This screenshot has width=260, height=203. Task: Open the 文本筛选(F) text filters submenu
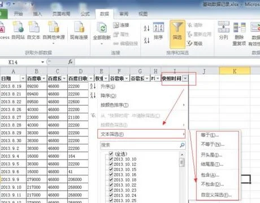coord(141,134)
